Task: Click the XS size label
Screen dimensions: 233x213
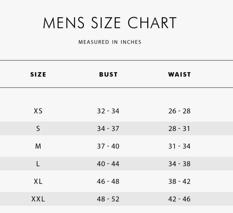Action: point(38,111)
